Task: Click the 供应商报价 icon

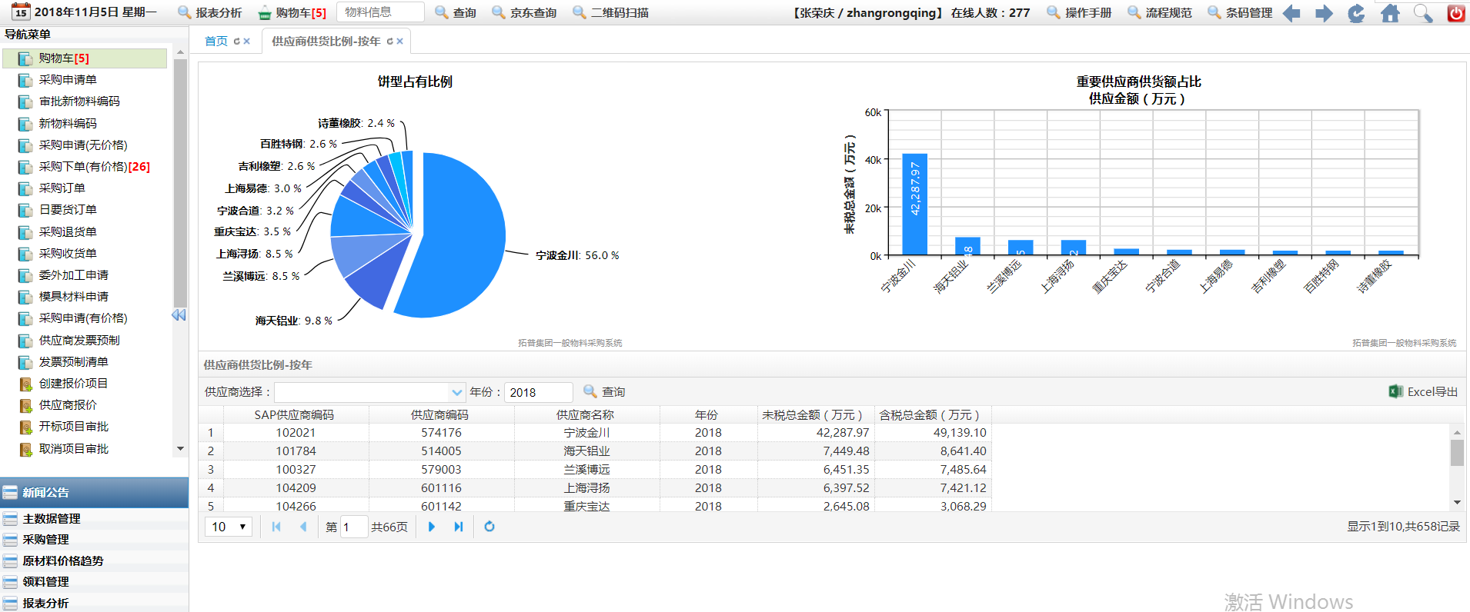Action: click(x=25, y=405)
